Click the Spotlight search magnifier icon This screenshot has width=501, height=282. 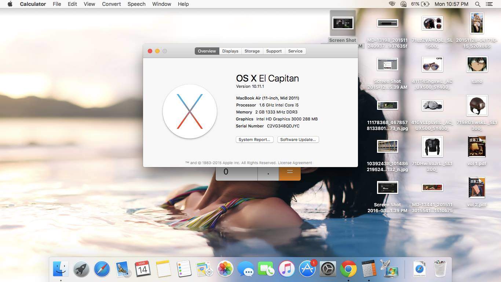[x=478, y=4]
